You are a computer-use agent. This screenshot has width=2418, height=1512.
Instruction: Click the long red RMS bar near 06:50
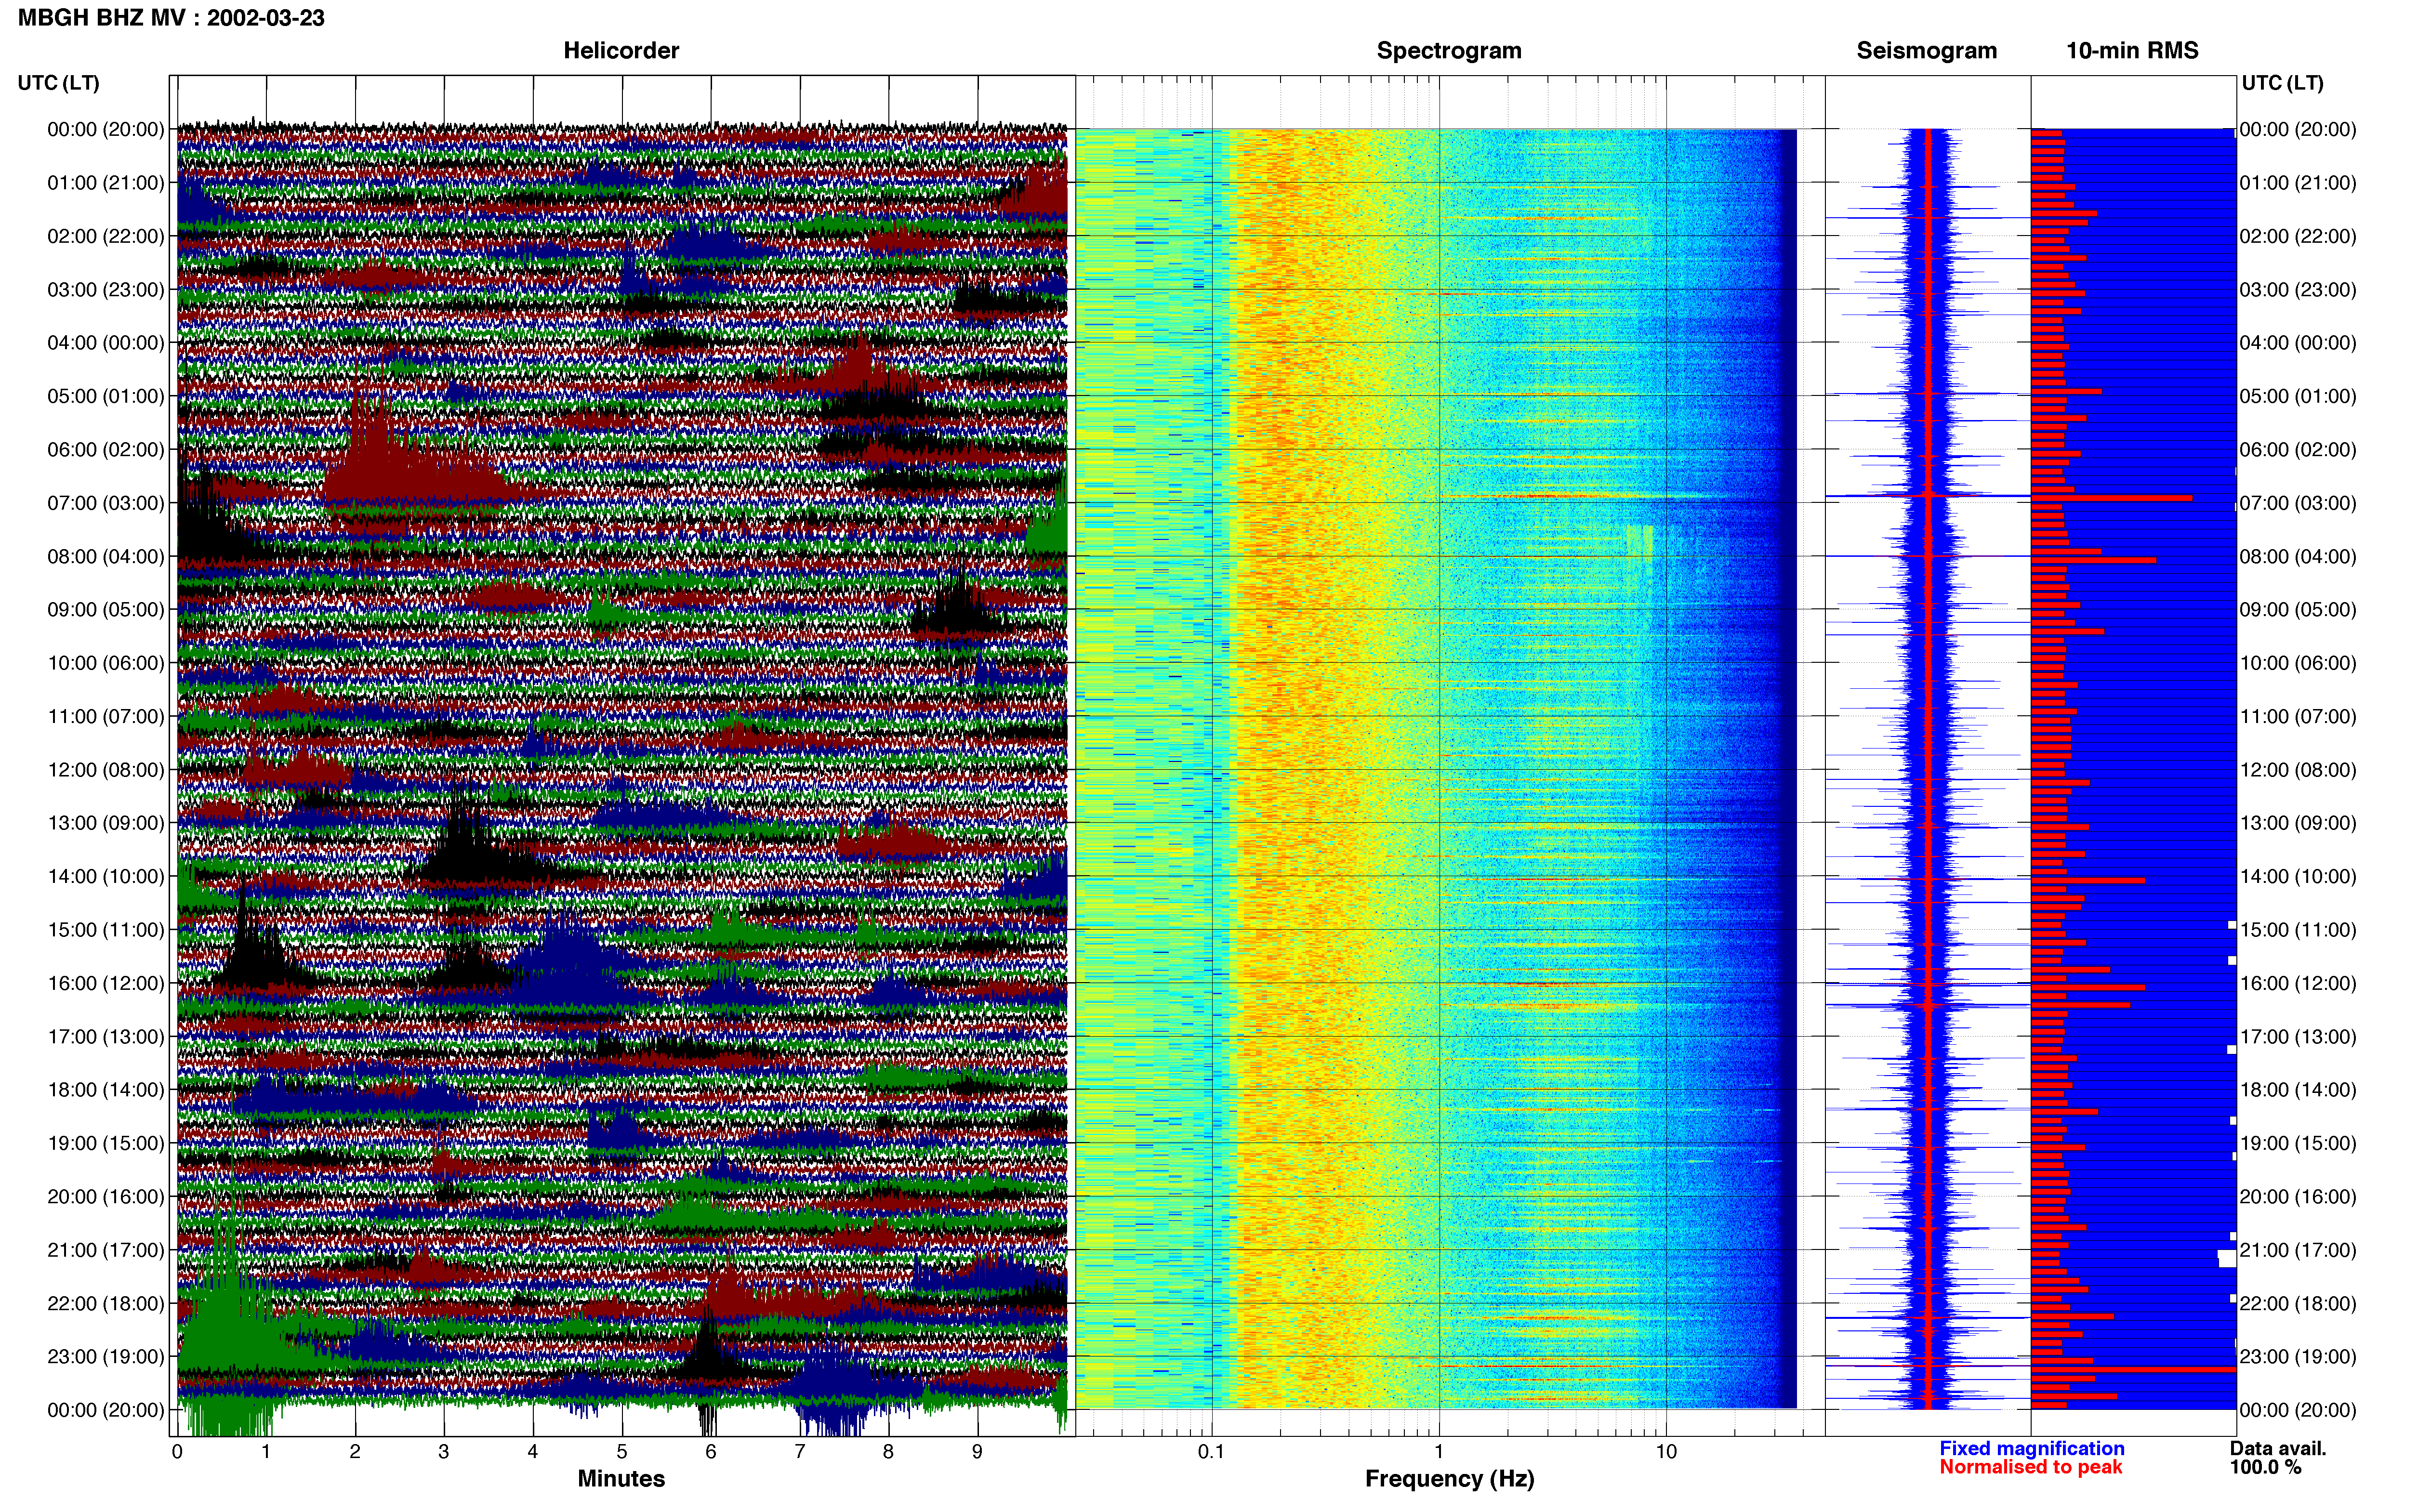click(2111, 497)
